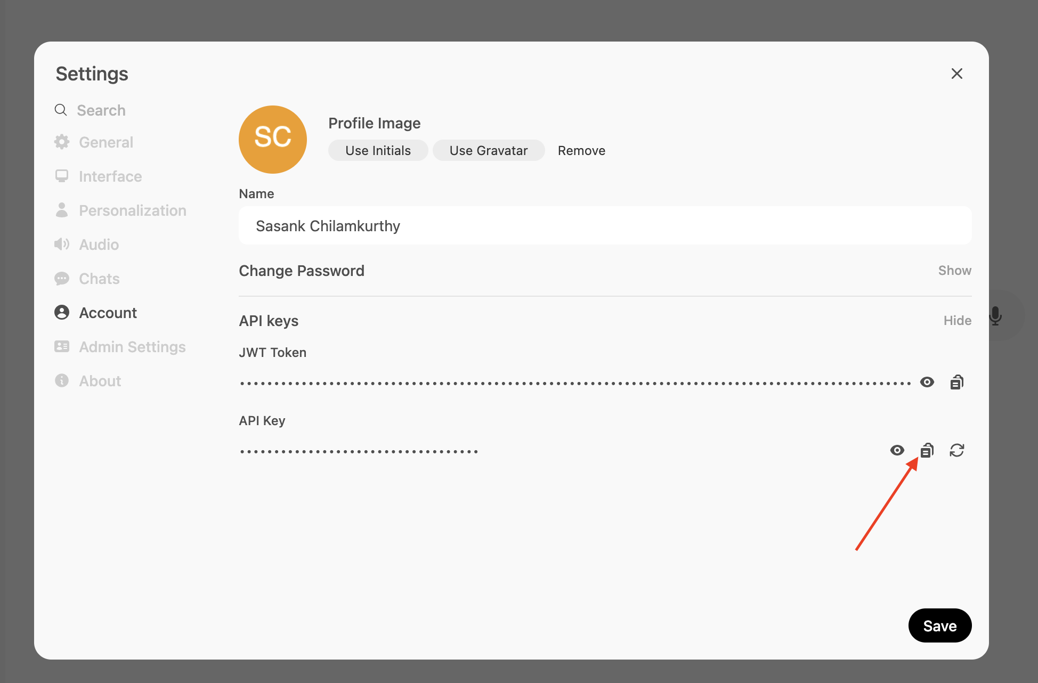The image size is (1038, 683).
Task: Click the Settings title
Action: pyautogui.click(x=92, y=74)
